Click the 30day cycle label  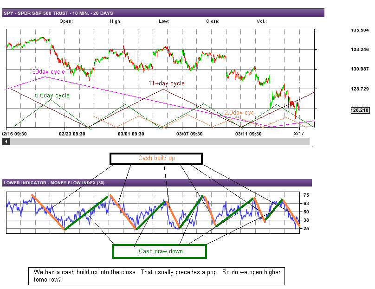(49, 72)
